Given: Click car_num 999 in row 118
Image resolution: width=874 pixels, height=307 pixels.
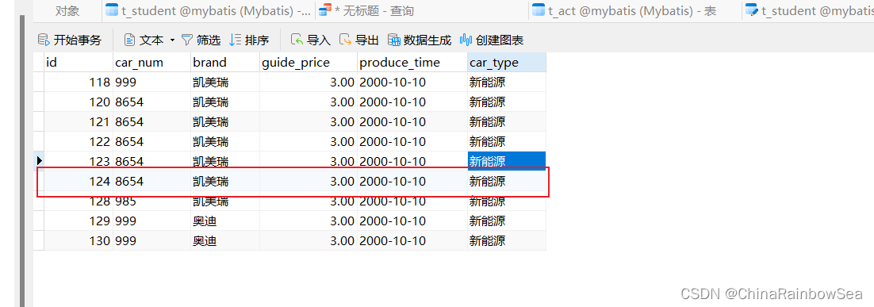Looking at the screenshot, I should point(151,83).
